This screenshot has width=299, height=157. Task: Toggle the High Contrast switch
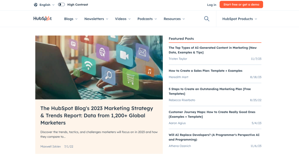[61, 5]
